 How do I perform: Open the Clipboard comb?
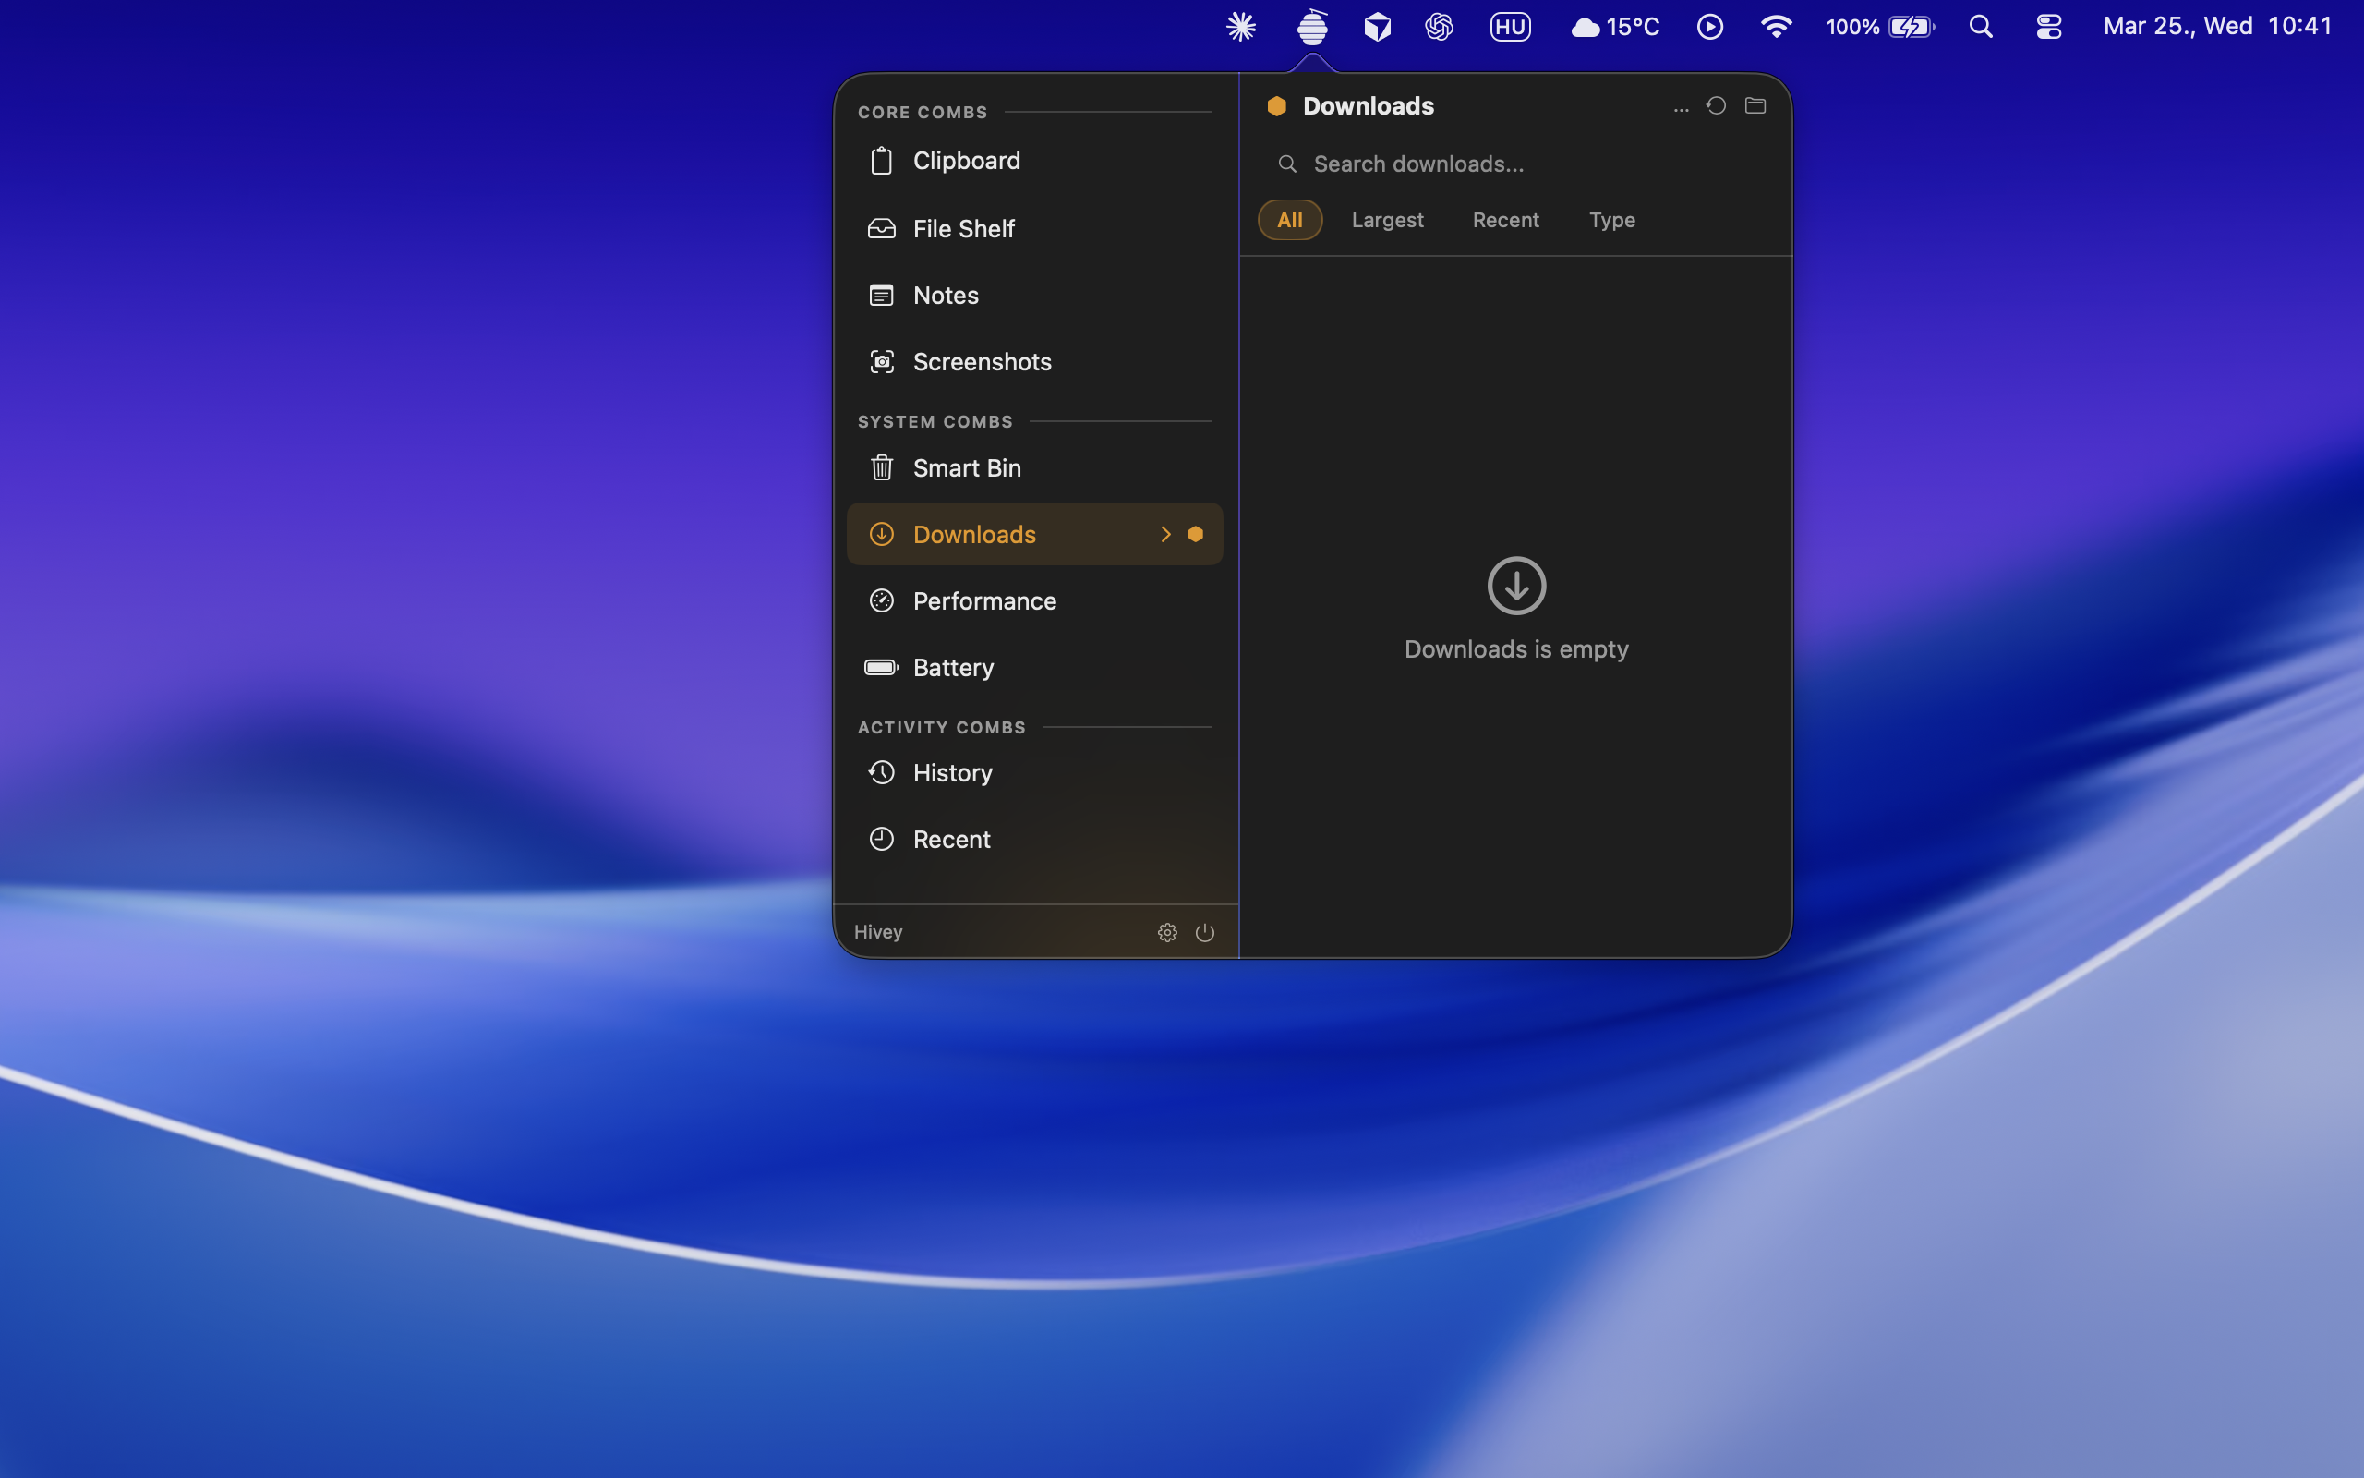pyautogui.click(x=965, y=161)
